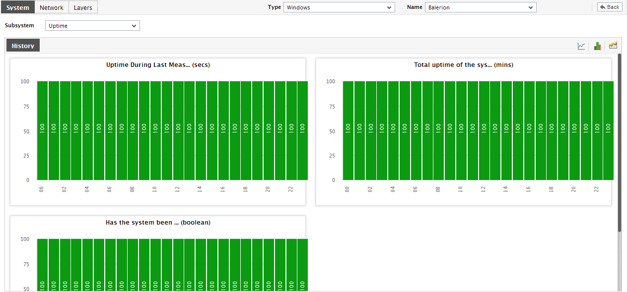Click x-axis label 18 in Uptime During Last Meas chart
This screenshot has width=627, height=292.
(x=245, y=189)
